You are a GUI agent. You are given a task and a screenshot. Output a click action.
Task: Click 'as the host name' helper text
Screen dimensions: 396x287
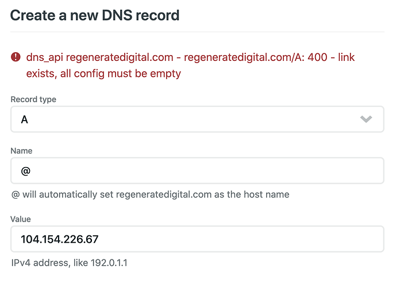tap(252, 195)
